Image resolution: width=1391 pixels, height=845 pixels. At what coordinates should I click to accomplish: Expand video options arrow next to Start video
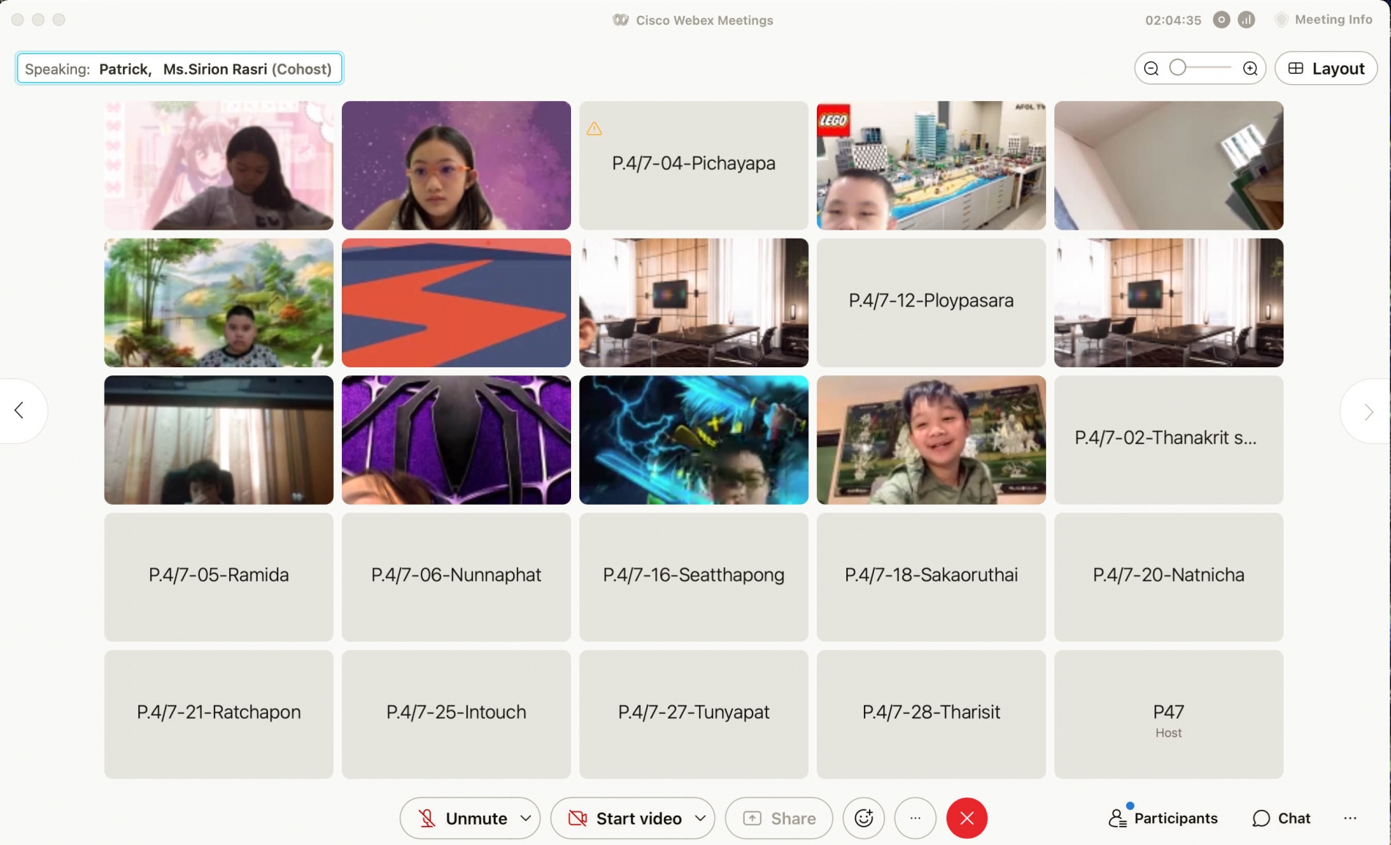click(701, 818)
